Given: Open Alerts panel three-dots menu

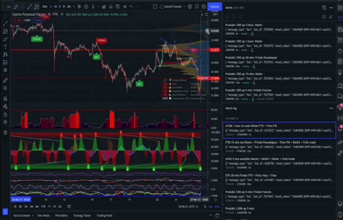Looking at the screenshot, I should 331,7.
